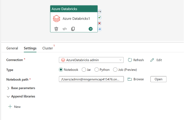
Task: Switch to the General tab
Action: [12, 48]
